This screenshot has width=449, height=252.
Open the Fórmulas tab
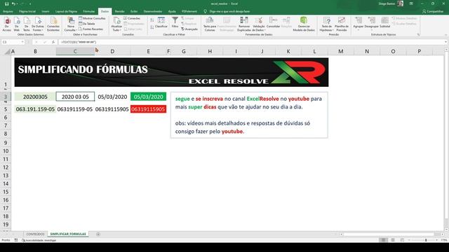(x=89, y=11)
